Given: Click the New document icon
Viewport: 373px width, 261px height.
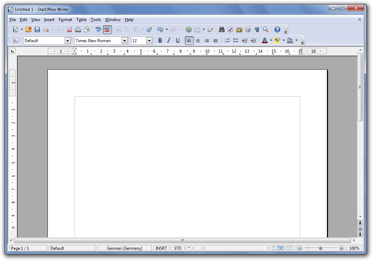Looking at the screenshot, I should (15, 30).
